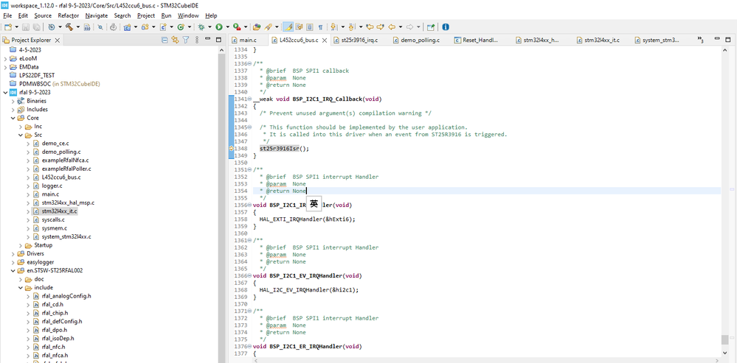Toggle Show Whitespace Characters pilcrow
Viewport: 737px width, 363px height.
pyautogui.click(x=320, y=27)
